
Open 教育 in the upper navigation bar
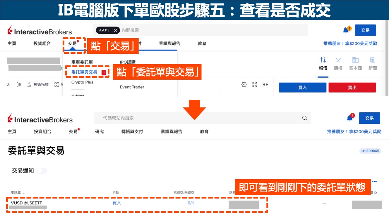[x=202, y=44]
